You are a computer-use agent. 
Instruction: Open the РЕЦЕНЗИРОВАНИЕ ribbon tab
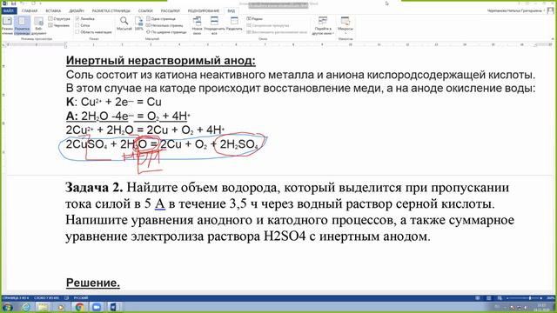click(204, 11)
